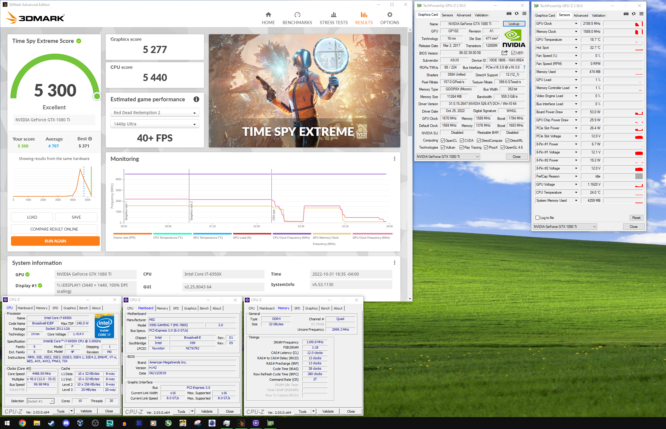Toggle DirectCompute checkbox in GPU-Z
Screen dimensions: 666x429
tap(479, 141)
